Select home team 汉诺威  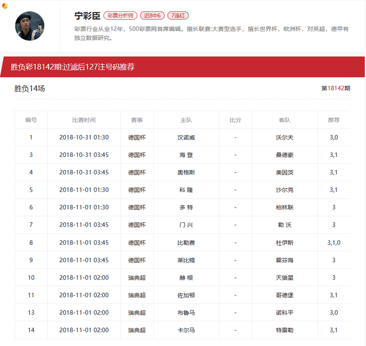click(186, 138)
